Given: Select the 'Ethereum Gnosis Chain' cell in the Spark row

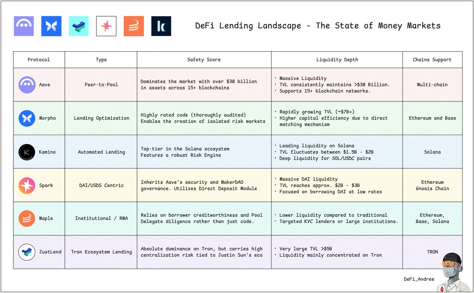Looking at the screenshot, I should (432, 185).
